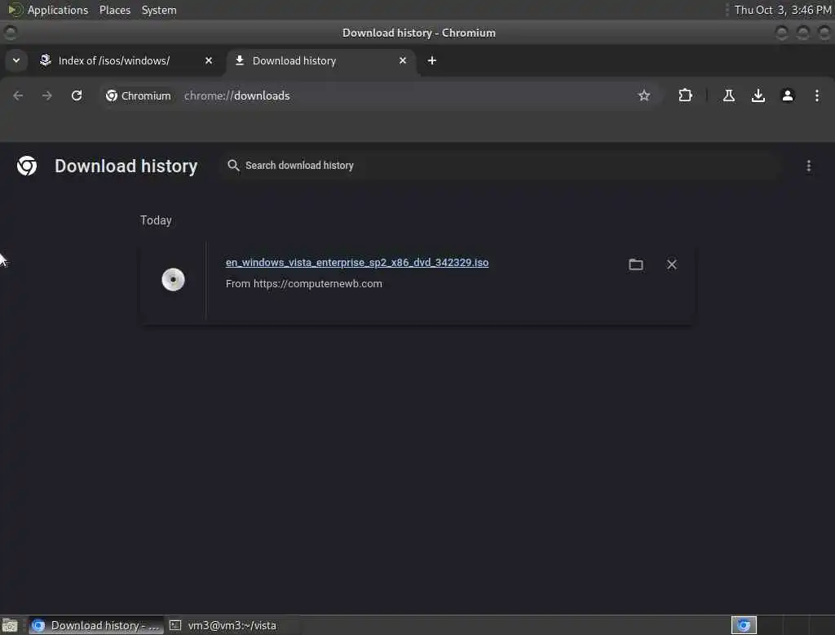Open the Extensions puzzle icon
This screenshot has height=635, width=835.
[685, 96]
